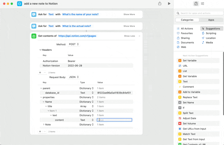Screen dimensions: 224x145
Task: Add the If action
Action: click(x=198, y=108)
